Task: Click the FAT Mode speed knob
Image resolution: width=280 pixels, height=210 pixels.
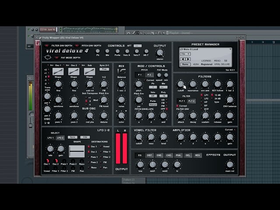Action: coord(159,75)
